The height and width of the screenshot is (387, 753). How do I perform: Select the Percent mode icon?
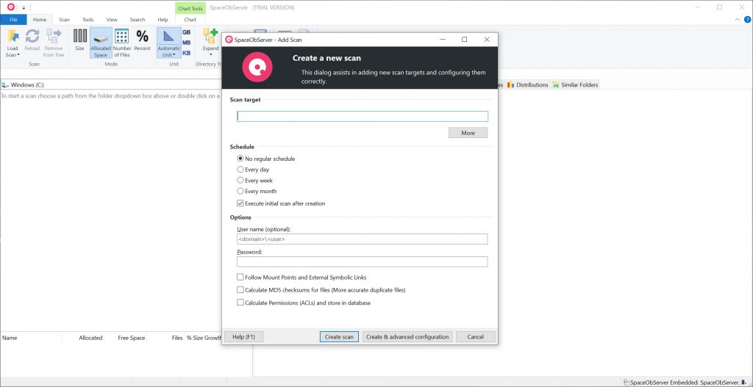click(142, 36)
